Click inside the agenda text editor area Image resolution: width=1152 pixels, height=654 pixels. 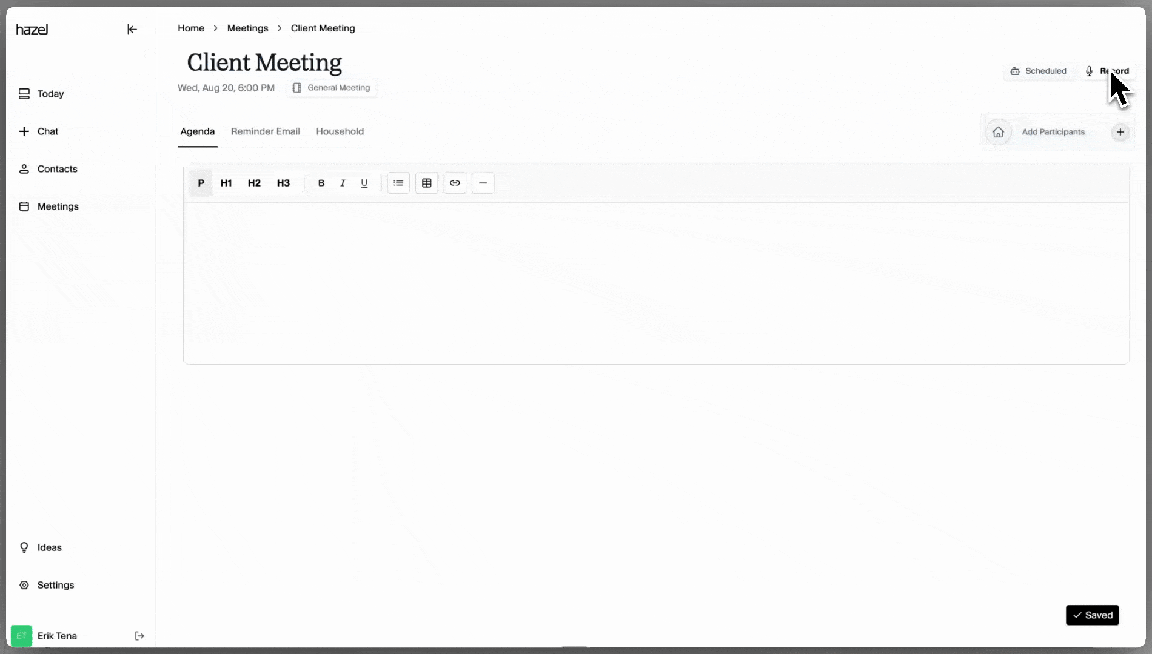[656, 283]
